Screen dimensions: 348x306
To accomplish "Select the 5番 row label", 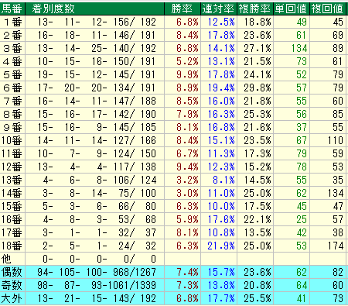I will (x=12, y=74).
